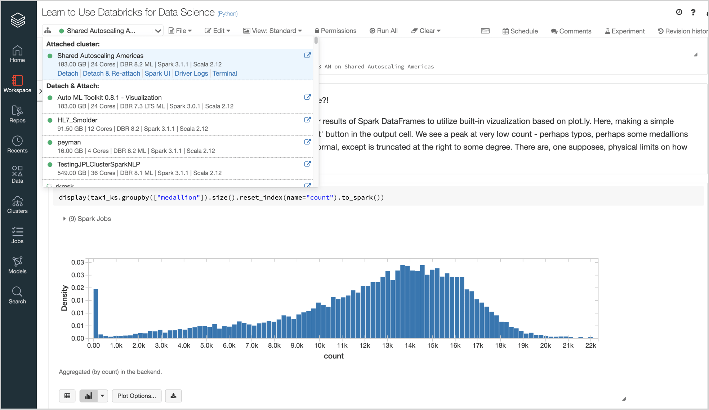Open Plot Options button
Viewport: 709px width, 410px height.
(137, 396)
